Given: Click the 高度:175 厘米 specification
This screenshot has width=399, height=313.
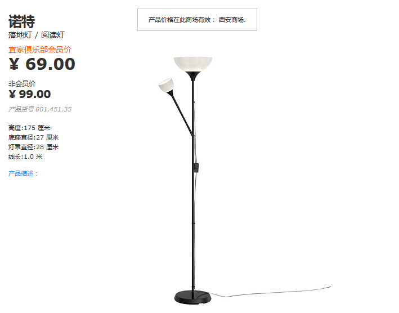Looking at the screenshot, I should [x=29, y=128].
